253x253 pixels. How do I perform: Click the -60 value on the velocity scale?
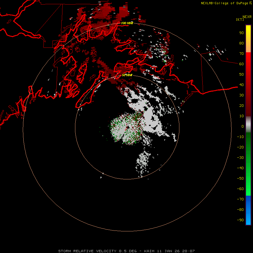(240, 189)
